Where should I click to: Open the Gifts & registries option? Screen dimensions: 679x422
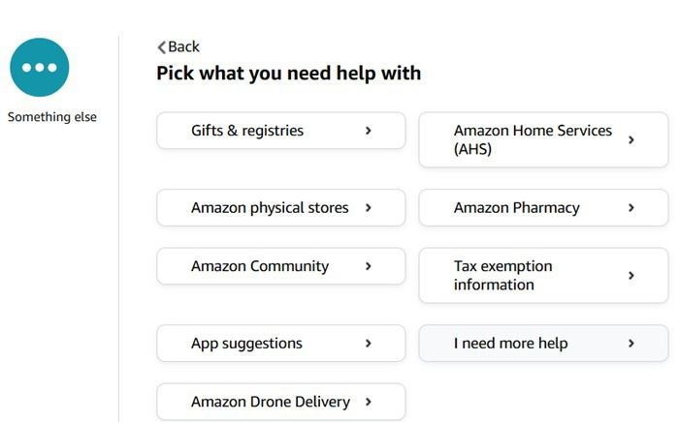coord(247,131)
